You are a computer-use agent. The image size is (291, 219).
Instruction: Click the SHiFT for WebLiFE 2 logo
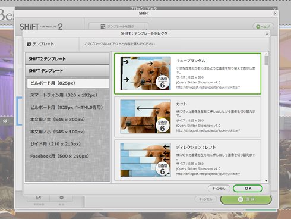click(x=41, y=27)
